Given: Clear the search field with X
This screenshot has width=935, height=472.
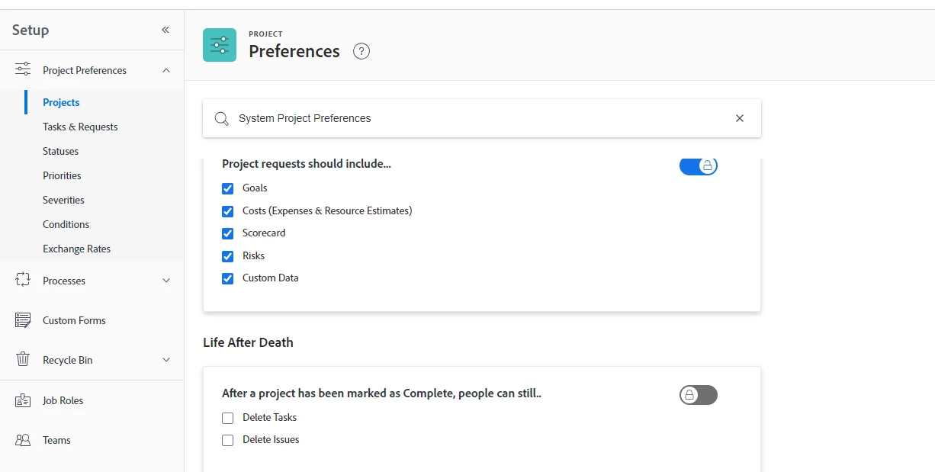Looking at the screenshot, I should pos(739,118).
